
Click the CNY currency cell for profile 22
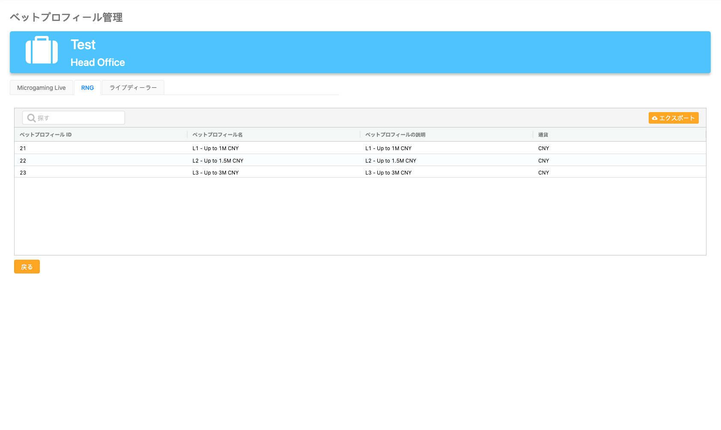543,161
